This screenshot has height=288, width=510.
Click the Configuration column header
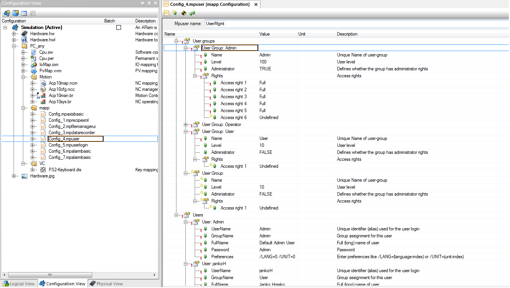coord(52,21)
